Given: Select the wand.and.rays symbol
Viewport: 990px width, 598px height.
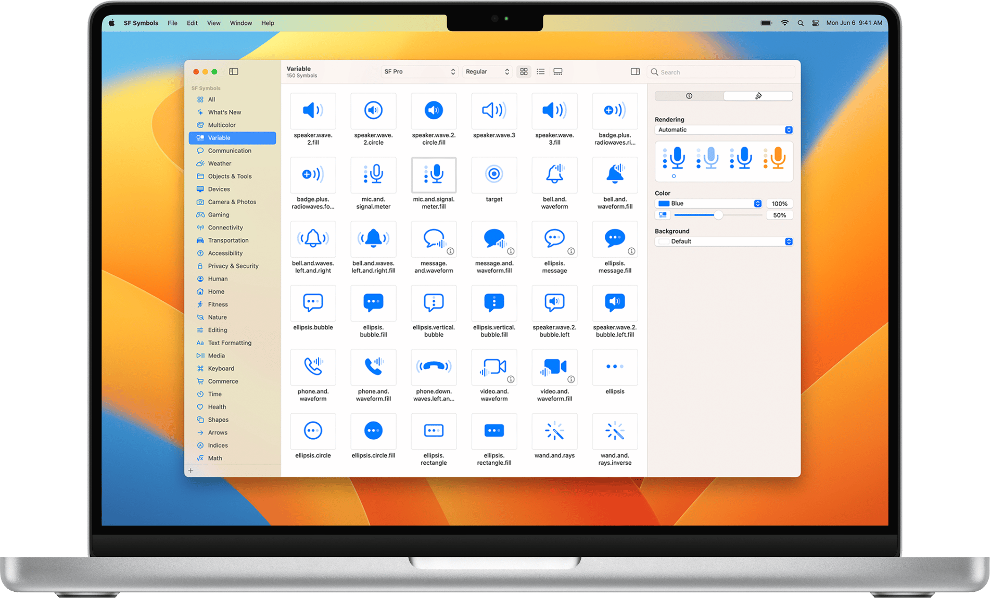Looking at the screenshot, I should coord(554,431).
